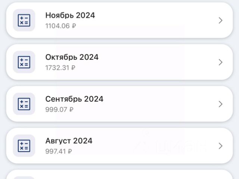Open the Сентябрь 2024 title

tap(74, 99)
